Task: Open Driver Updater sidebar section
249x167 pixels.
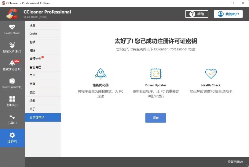Action: pyautogui.click(x=12, y=84)
